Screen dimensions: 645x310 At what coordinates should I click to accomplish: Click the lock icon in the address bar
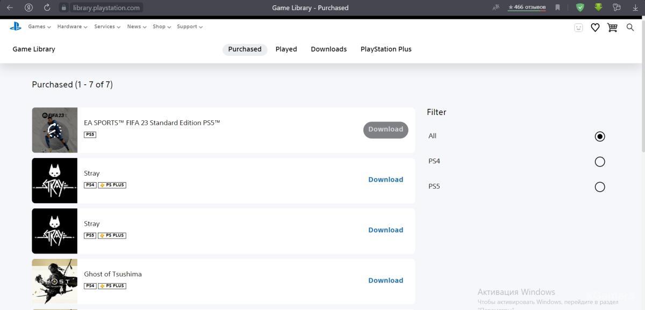click(x=64, y=8)
